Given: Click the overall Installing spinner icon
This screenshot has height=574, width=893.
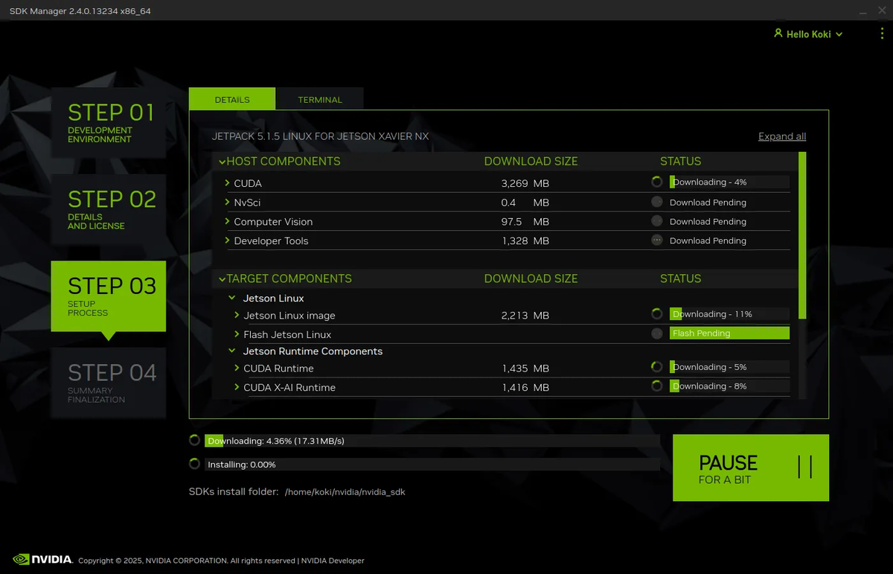Looking at the screenshot, I should tap(195, 464).
